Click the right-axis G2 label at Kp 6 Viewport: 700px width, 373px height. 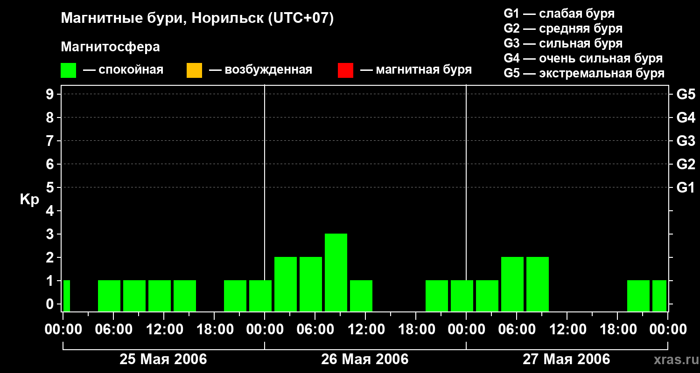click(686, 164)
